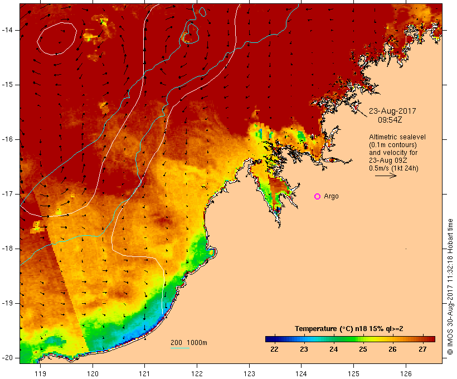Click the colorbar label 24
457x379 pixels.
[x=334, y=349]
